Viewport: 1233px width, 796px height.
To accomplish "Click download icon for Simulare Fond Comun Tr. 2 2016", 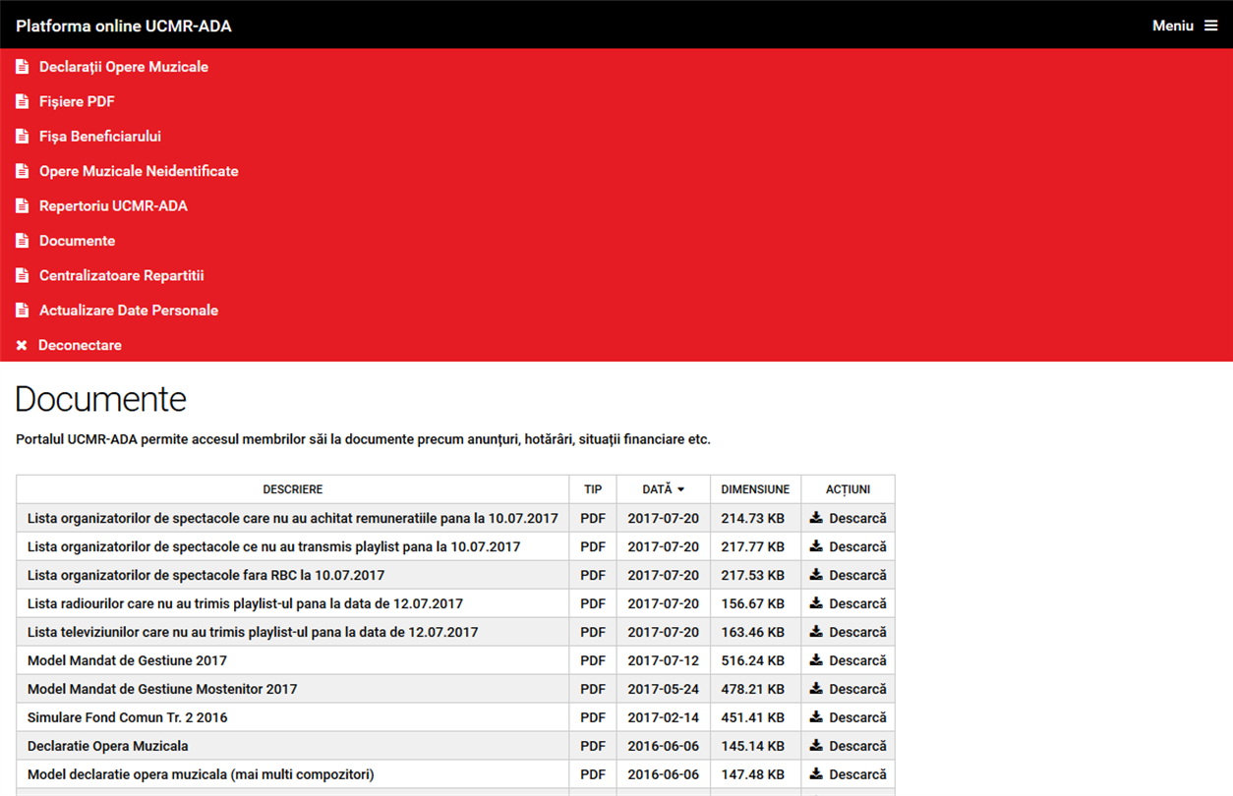I will coord(816,717).
